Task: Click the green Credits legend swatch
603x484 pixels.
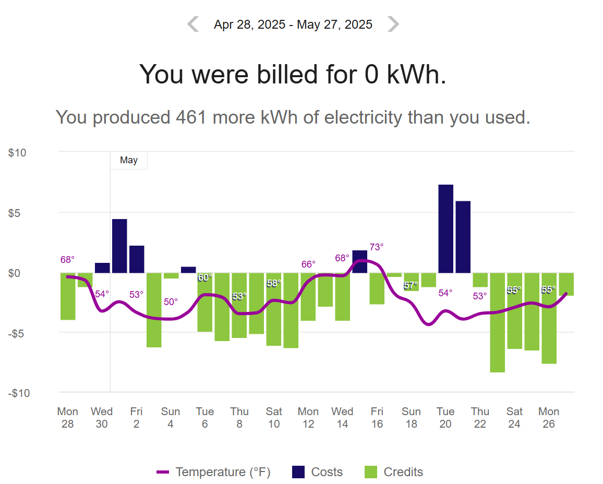Action: tap(371, 471)
